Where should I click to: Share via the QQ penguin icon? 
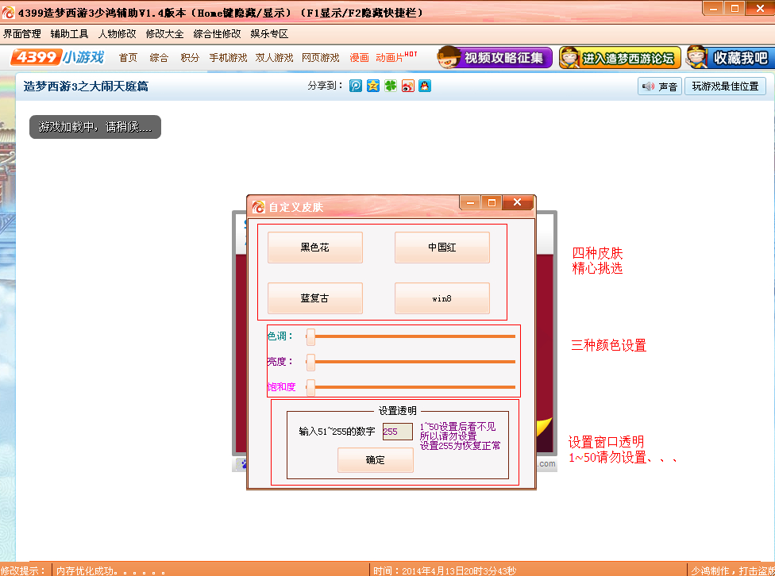pos(425,86)
